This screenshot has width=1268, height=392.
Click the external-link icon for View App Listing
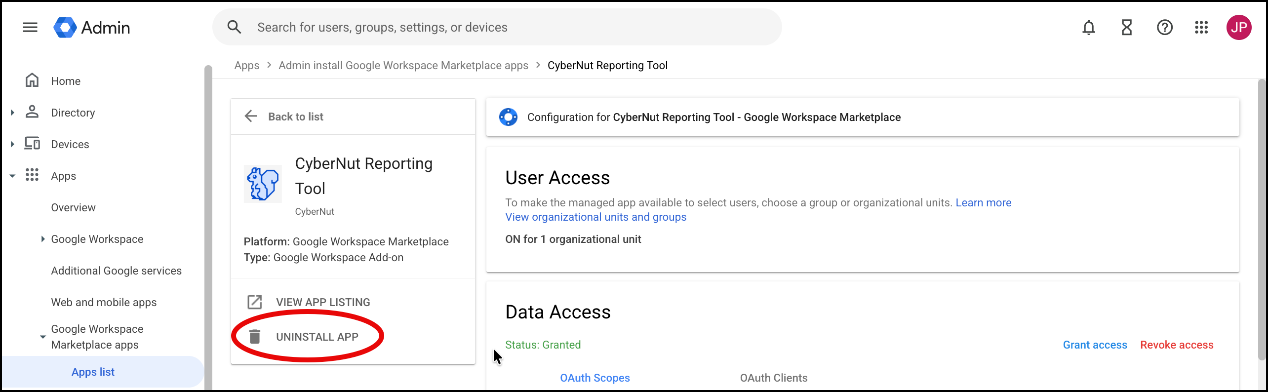click(254, 302)
